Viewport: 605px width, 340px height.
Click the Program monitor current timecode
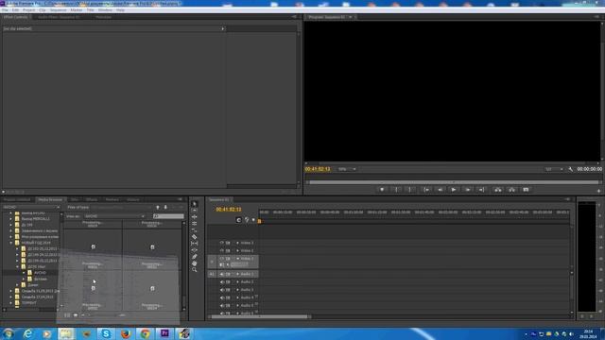click(318, 169)
